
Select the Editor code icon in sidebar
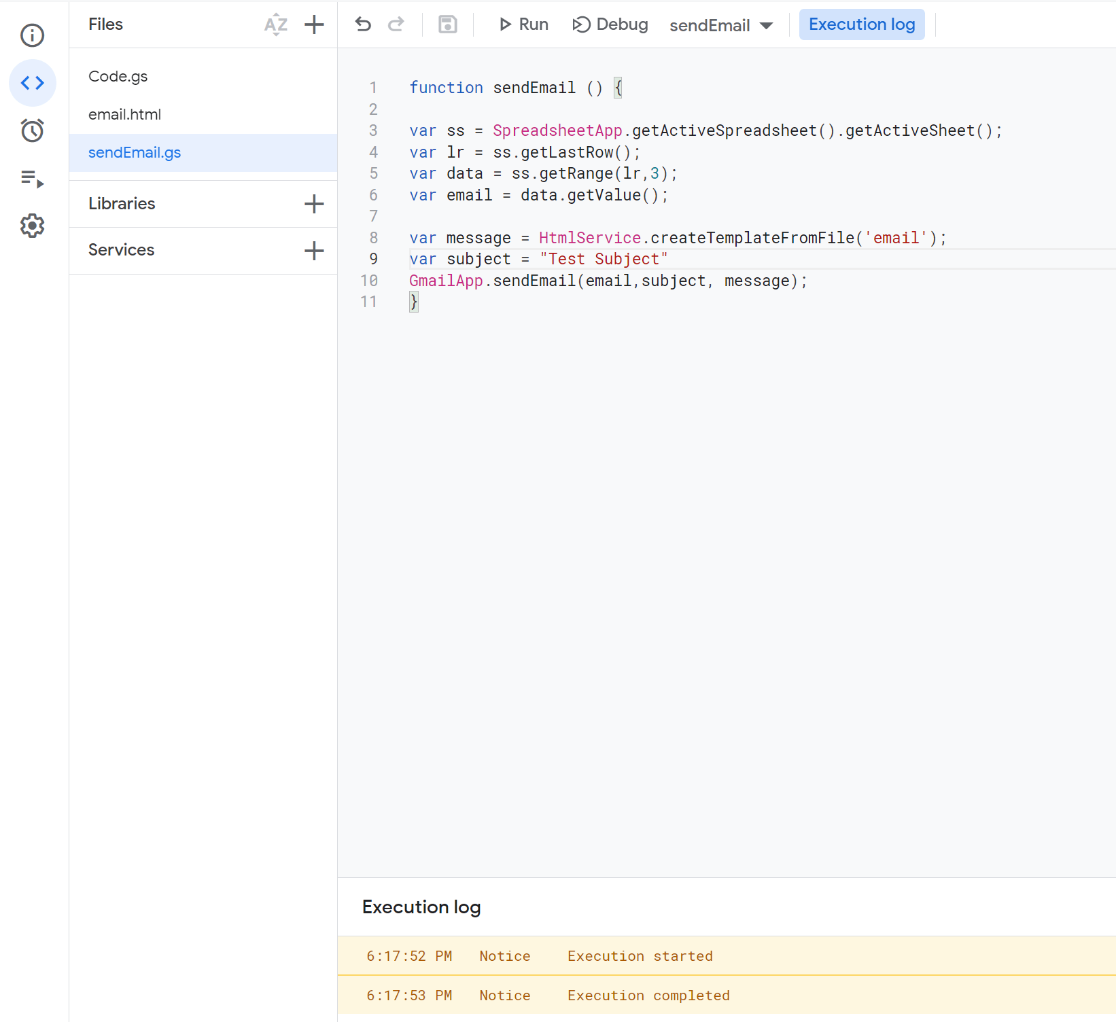(x=32, y=83)
